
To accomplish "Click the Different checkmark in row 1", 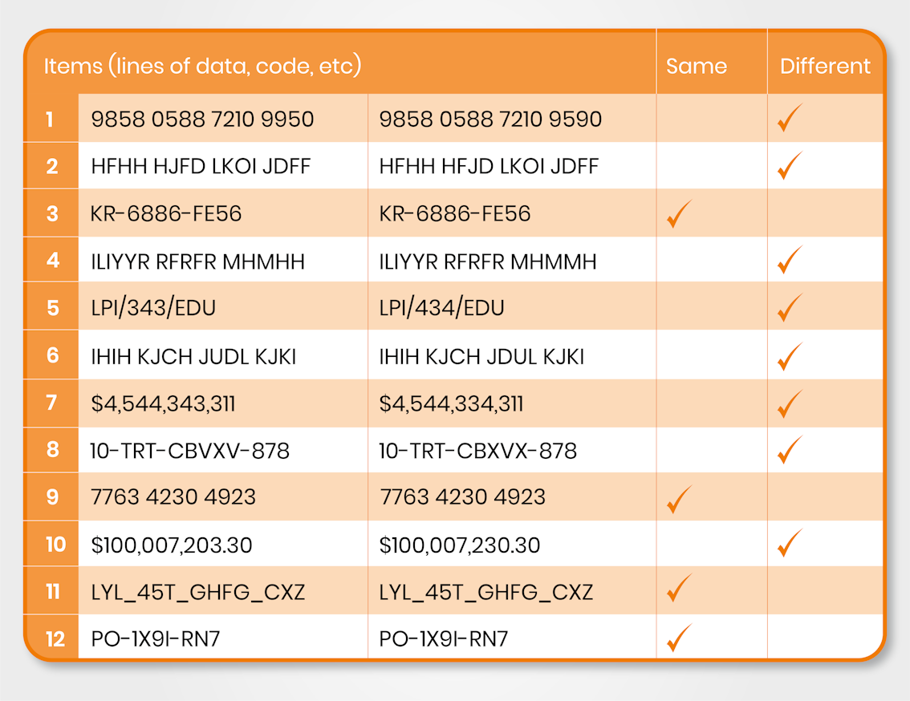I will 790,119.
